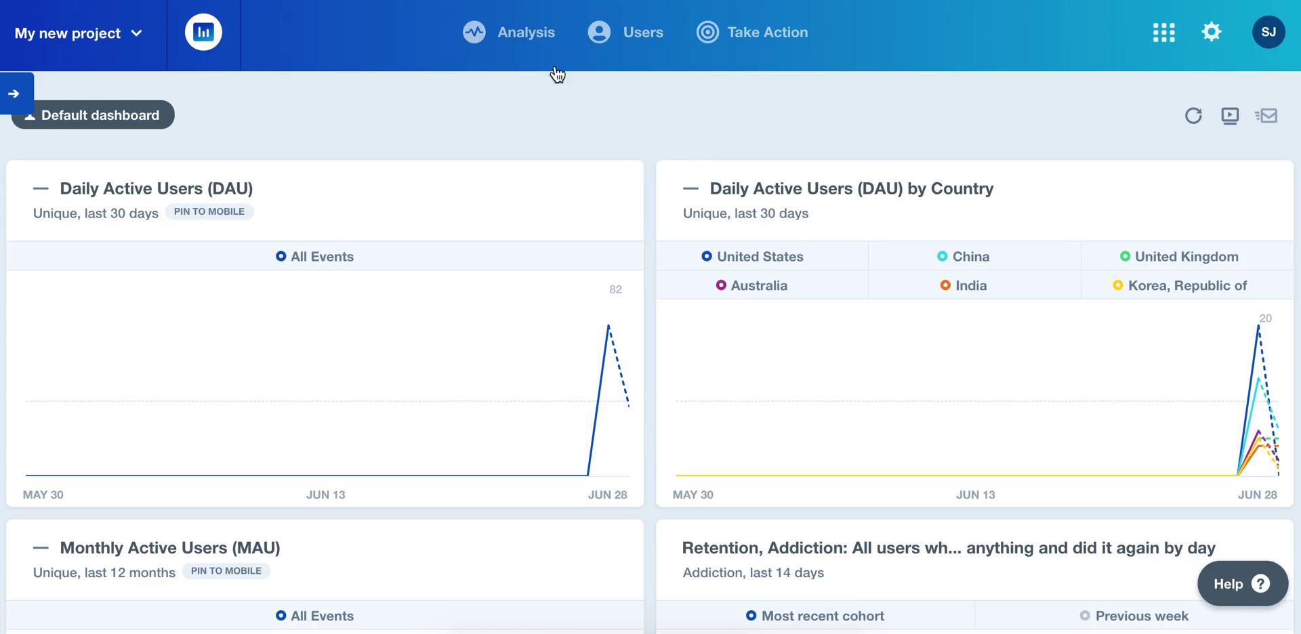Start dashboard presentation mode icon
Viewport: 1301px width, 634px height.
[x=1230, y=116]
